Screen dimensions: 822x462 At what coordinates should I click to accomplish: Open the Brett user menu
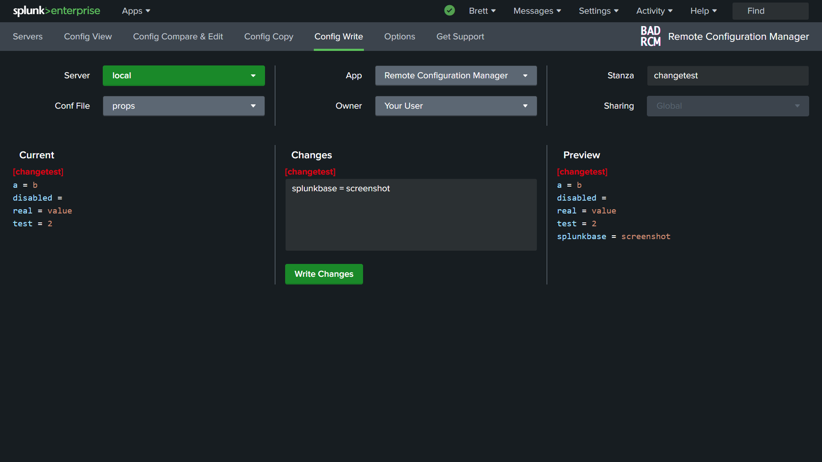(482, 11)
